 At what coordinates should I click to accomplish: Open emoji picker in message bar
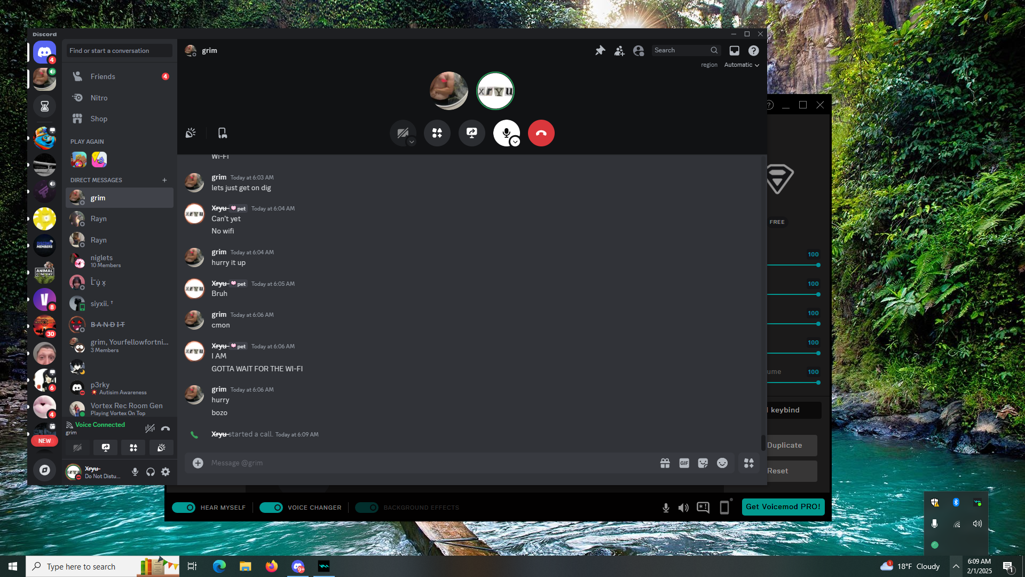tap(722, 463)
